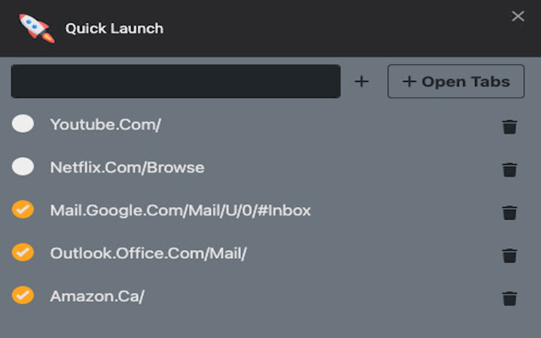
Task: Uncheck the Amazon.Ca/ checkbox
Action: (23, 295)
